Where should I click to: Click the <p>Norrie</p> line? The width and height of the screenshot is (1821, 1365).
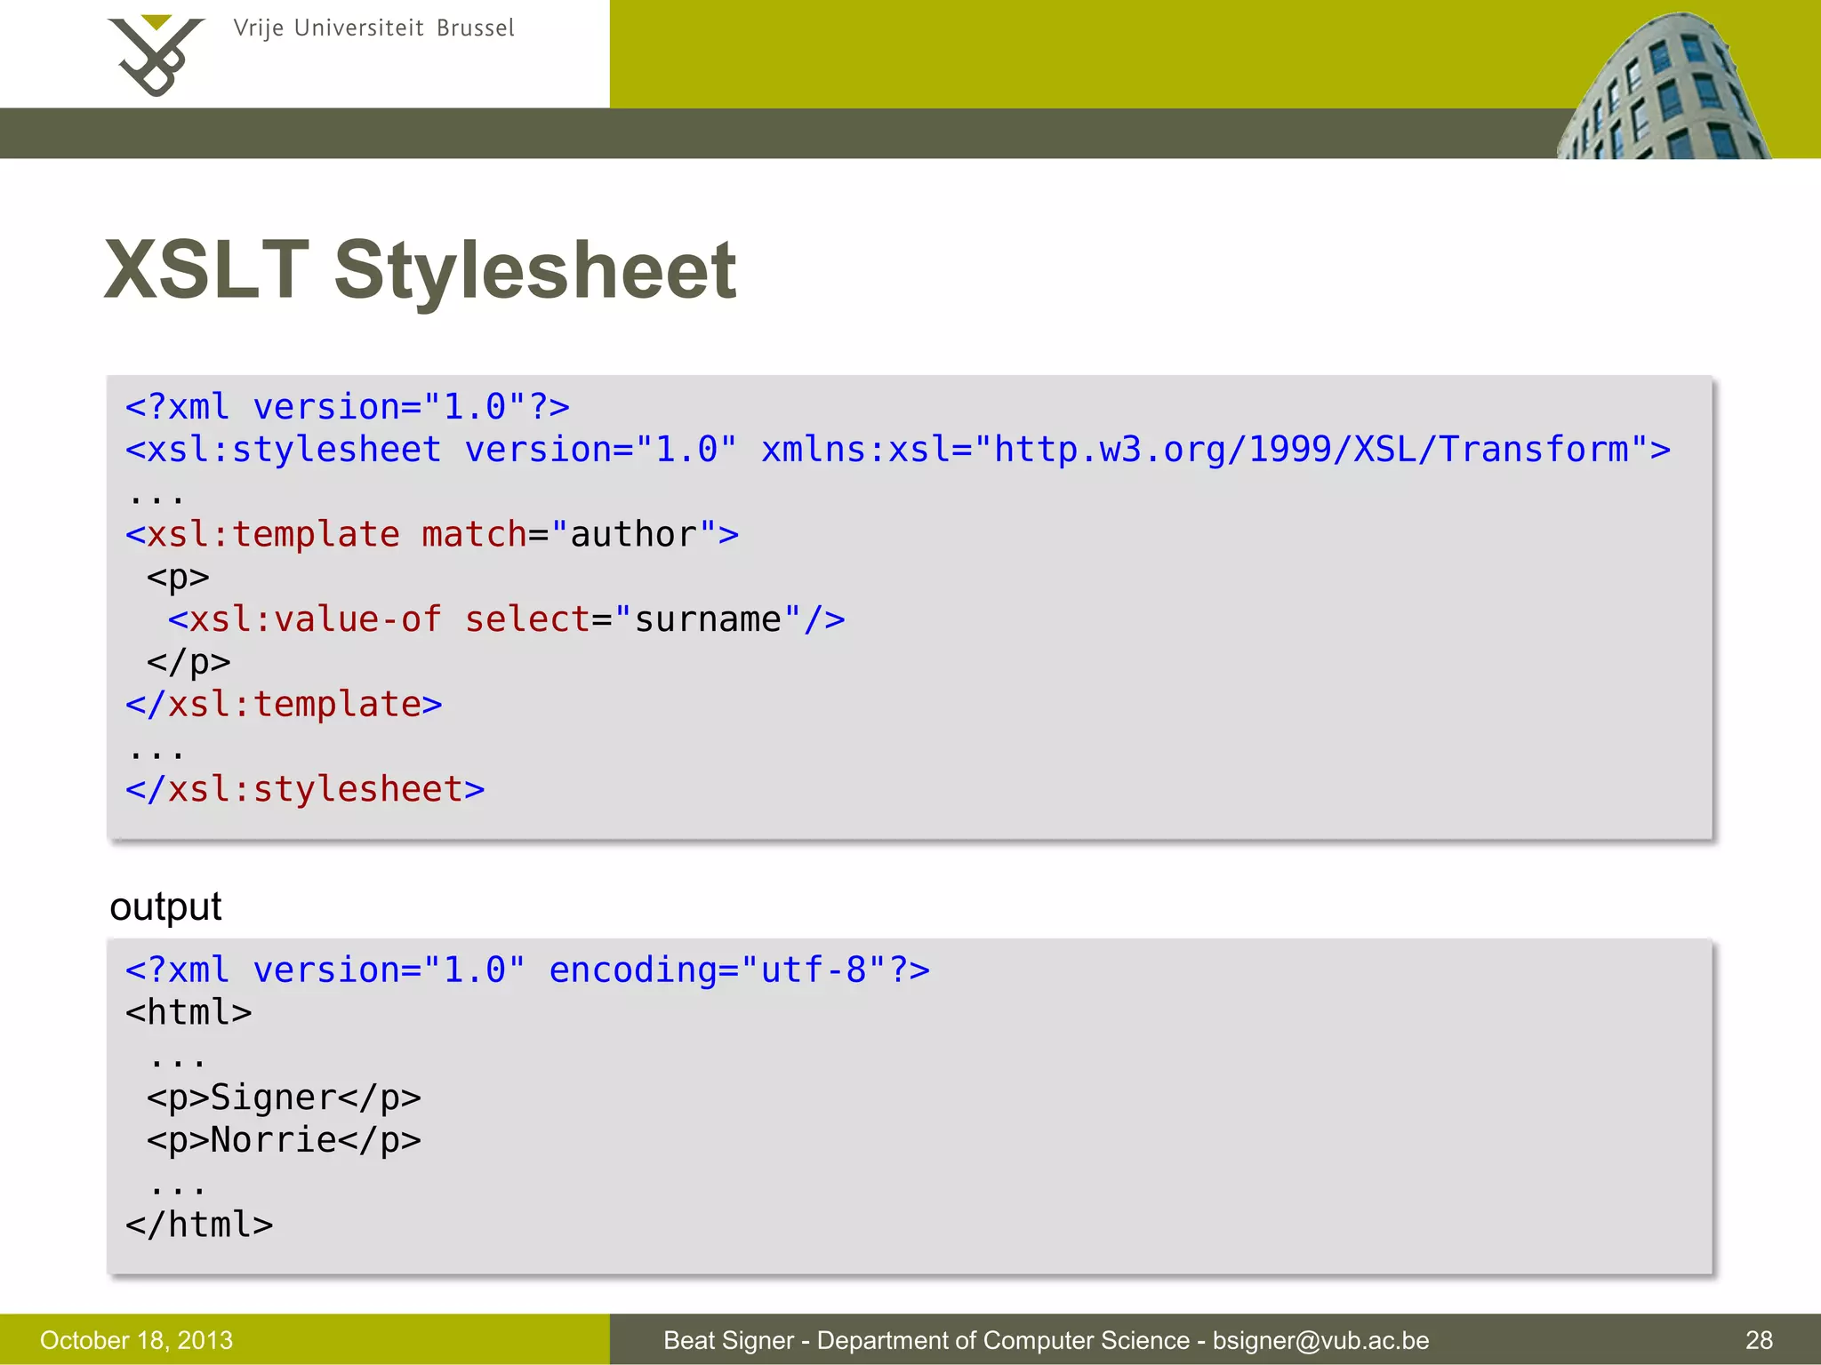click(284, 1140)
